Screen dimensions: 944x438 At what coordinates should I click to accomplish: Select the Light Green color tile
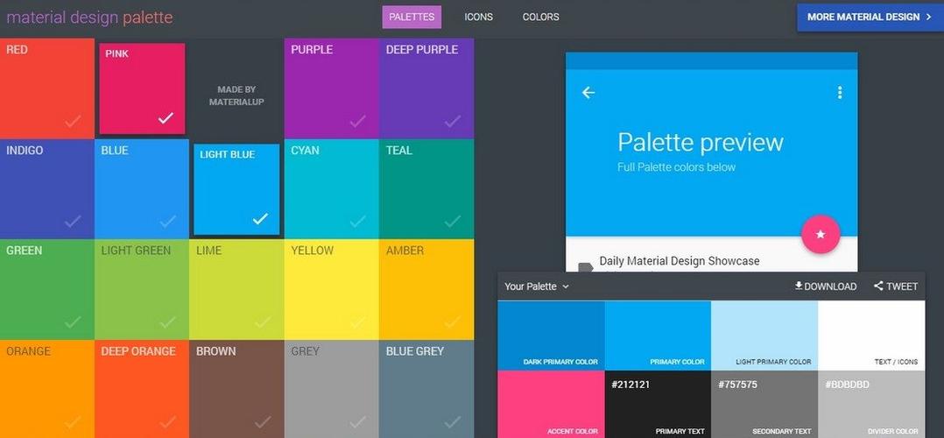(x=142, y=289)
